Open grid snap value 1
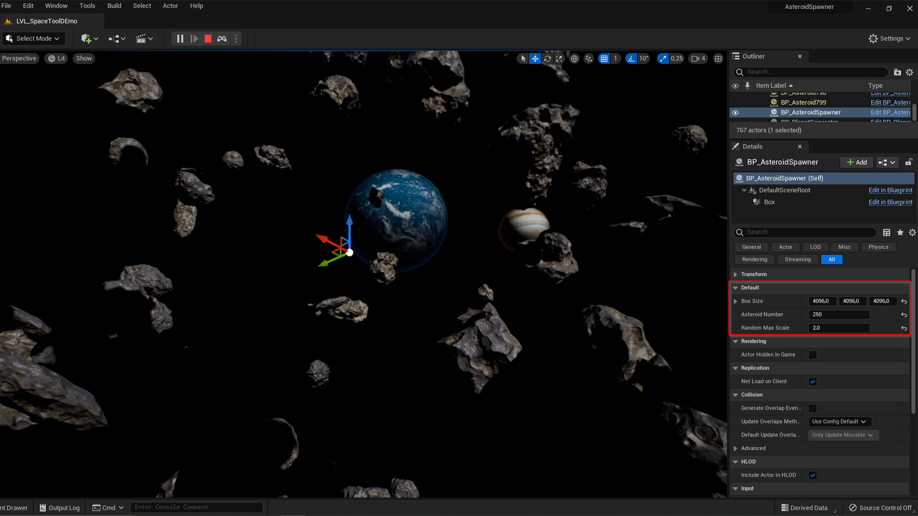The width and height of the screenshot is (918, 516). [615, 58]
